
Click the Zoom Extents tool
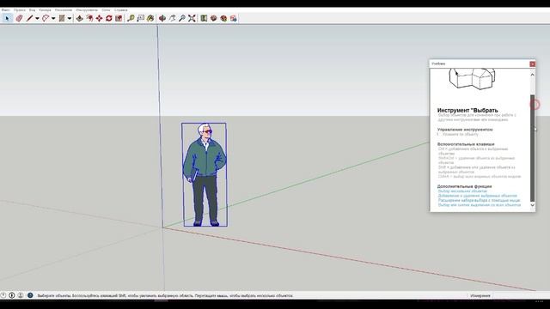click(x=192, y=18)
